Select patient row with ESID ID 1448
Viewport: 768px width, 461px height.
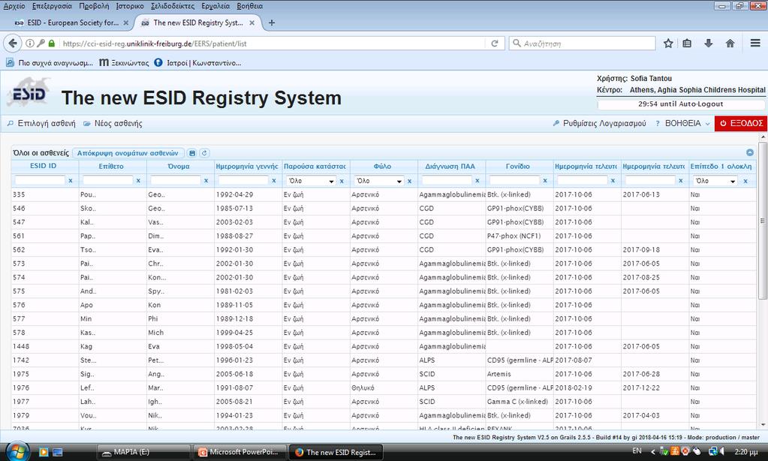tap(384, 346)
